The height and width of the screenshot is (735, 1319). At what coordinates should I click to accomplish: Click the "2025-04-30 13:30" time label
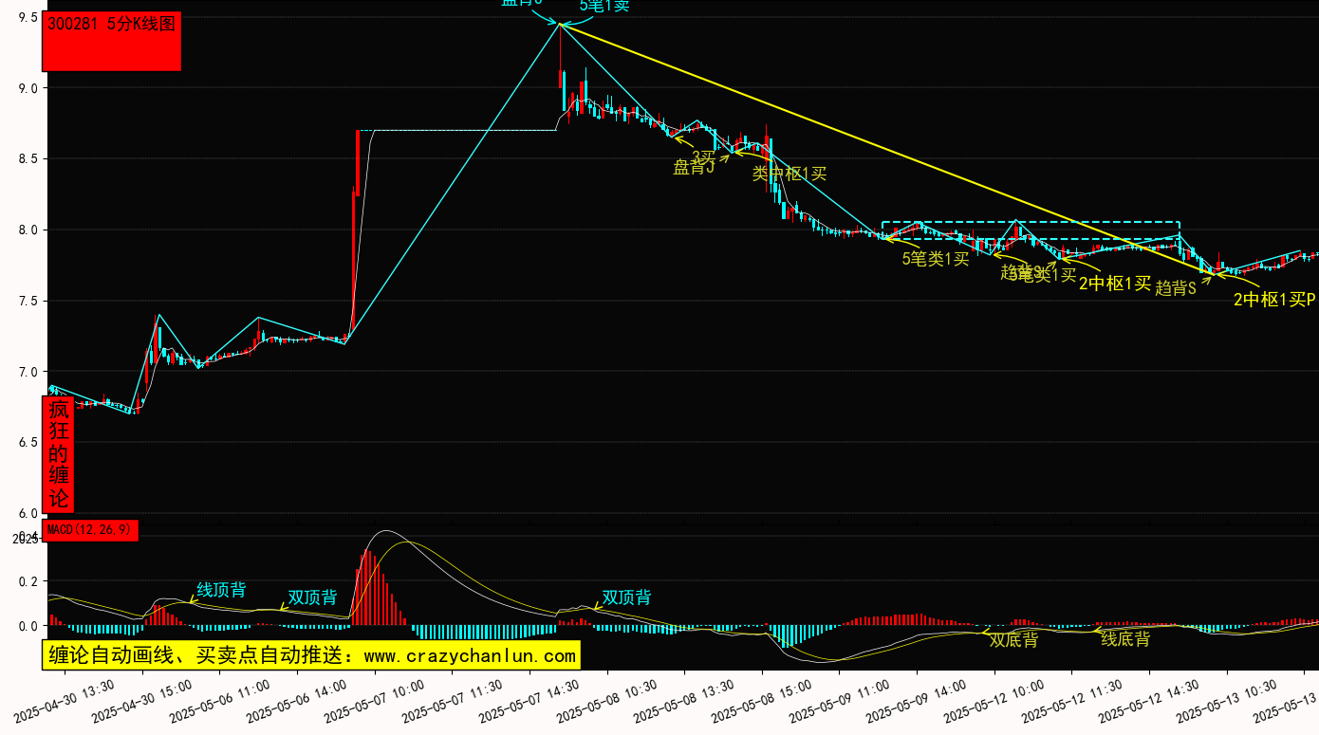pyautogui.click(x=65, y=700)
